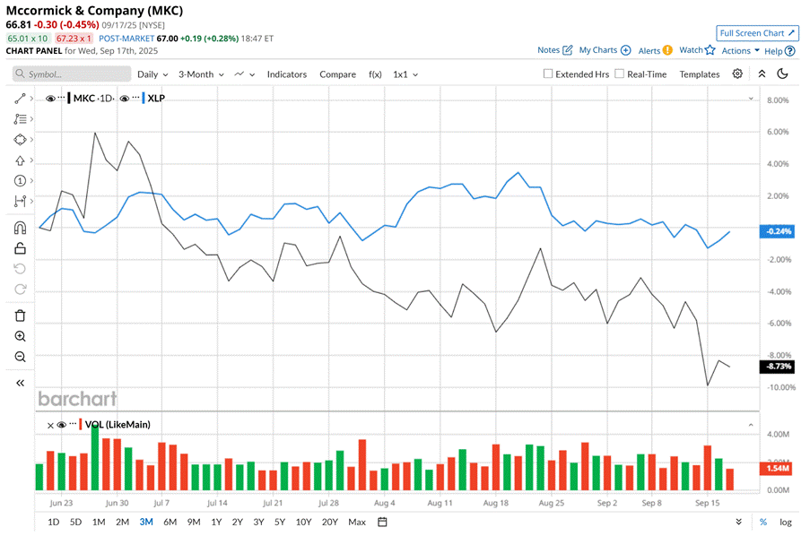Select the 3M range button
This screenshot has height=536, width=810.
(146, 522)
